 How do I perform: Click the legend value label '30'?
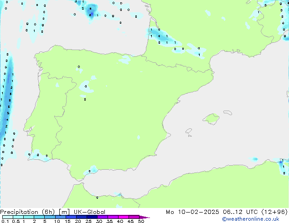pyautogui.click(x=99, y=221)
